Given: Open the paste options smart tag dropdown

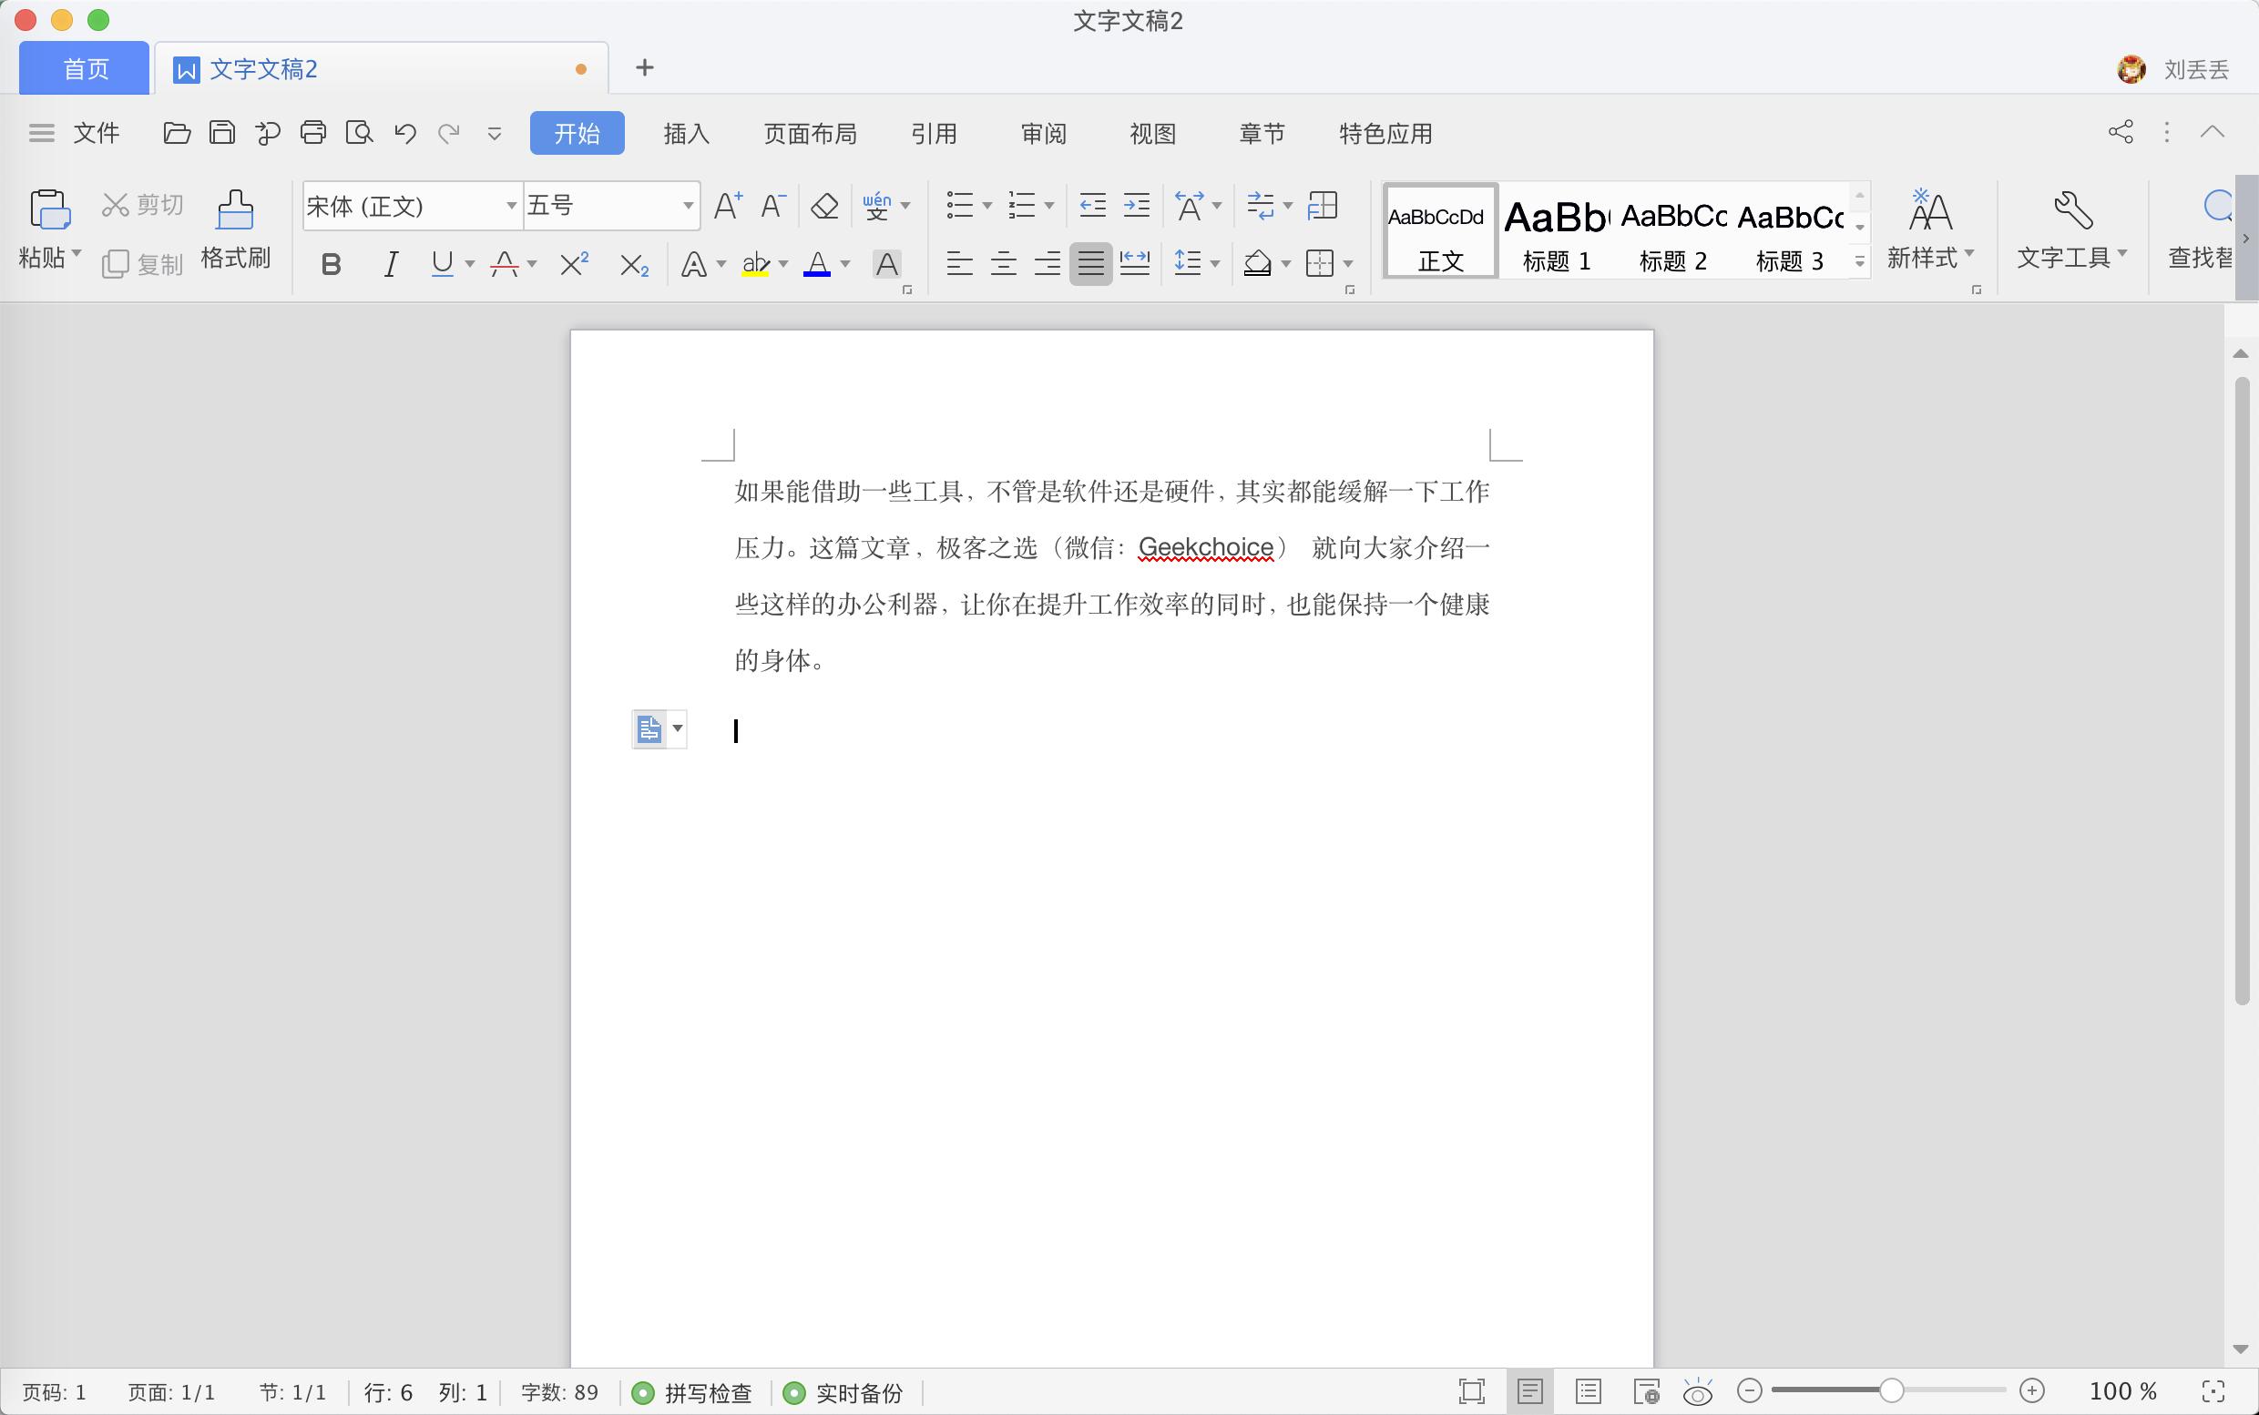Looking at the screenshot, I should pos(677,728).
